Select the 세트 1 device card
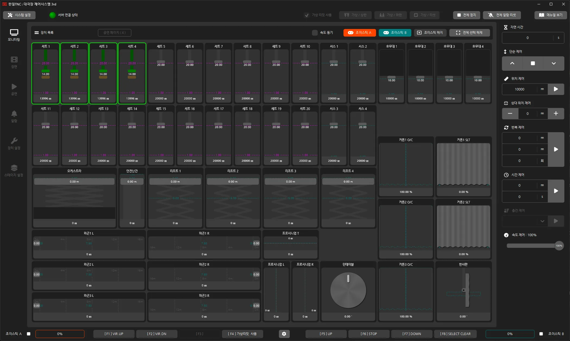This screenshot has width=570, height=341. tap(46, 73)
